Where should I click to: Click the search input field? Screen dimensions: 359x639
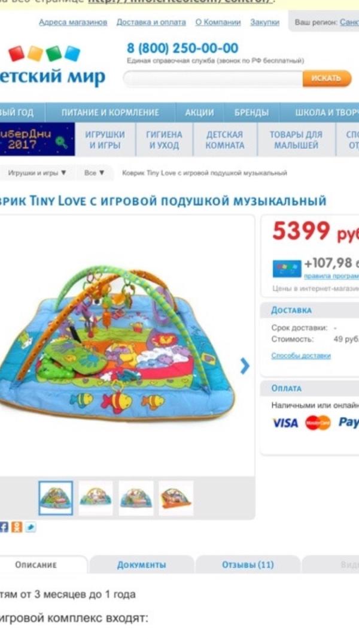(213, 79)
